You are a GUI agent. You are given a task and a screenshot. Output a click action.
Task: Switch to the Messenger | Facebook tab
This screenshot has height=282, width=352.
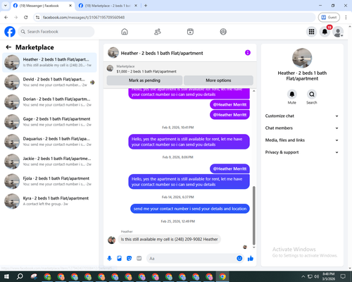(42, 6)
